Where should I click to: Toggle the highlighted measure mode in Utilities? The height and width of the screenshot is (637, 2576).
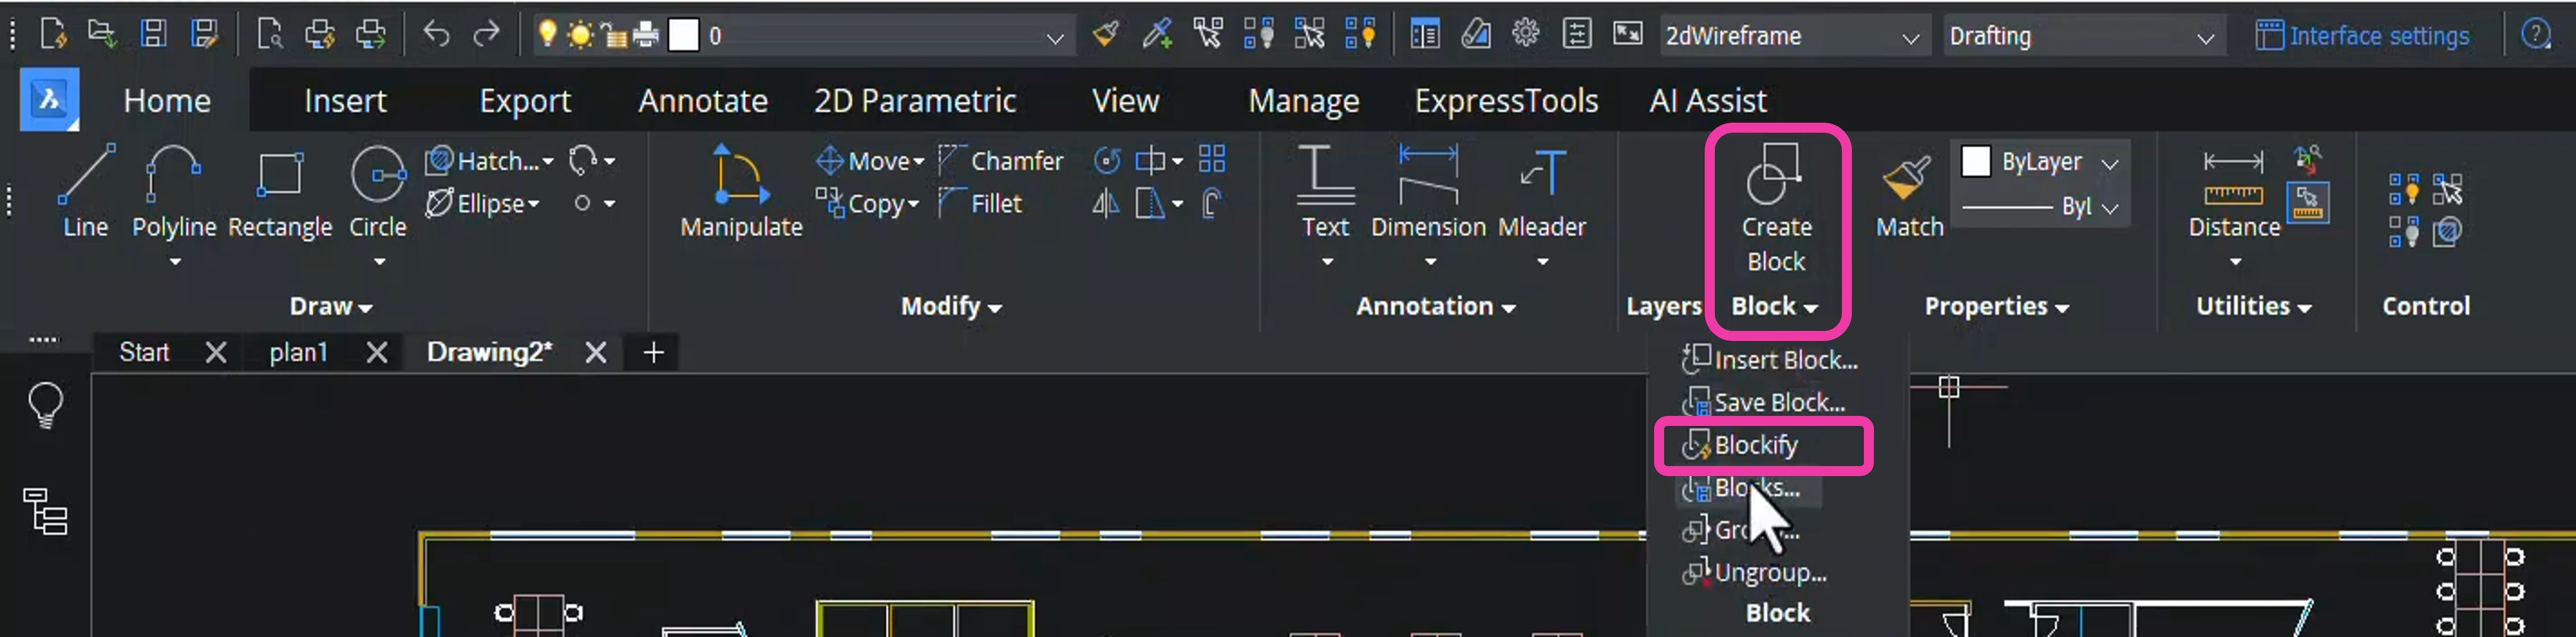2308,202
